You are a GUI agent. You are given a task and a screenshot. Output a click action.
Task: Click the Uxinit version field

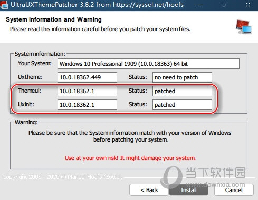(x=87, y=105)
